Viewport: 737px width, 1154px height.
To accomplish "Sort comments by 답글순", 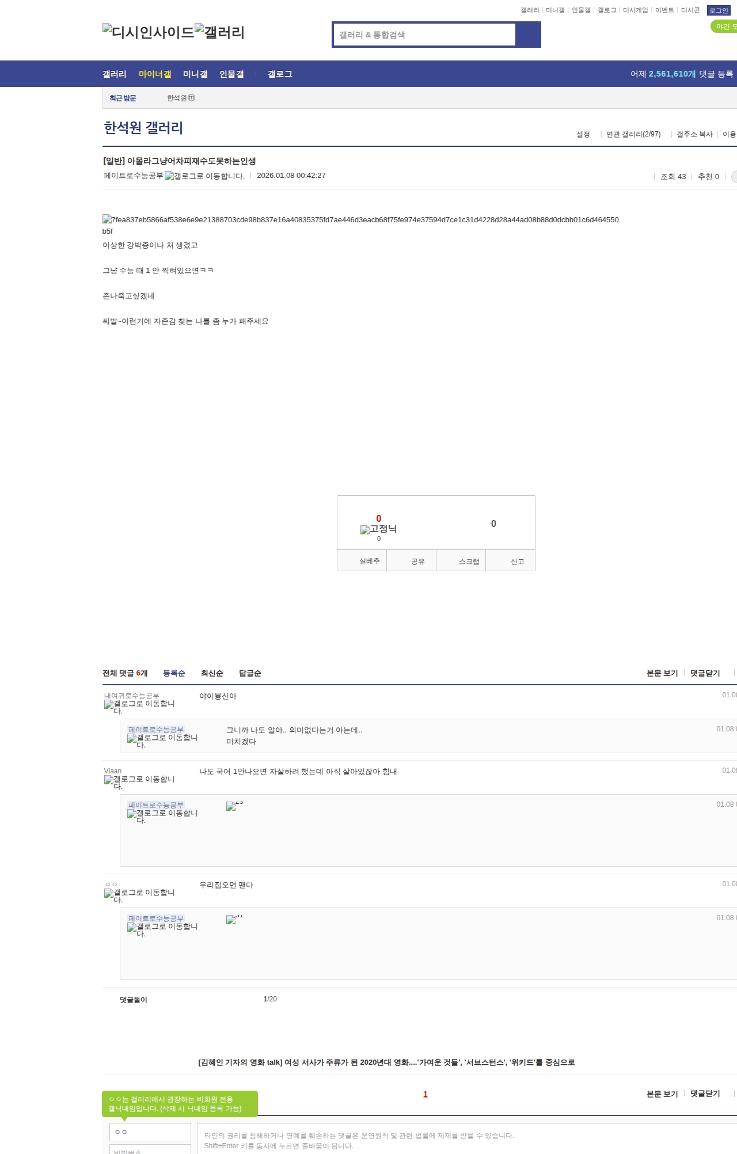I will 250,673.
